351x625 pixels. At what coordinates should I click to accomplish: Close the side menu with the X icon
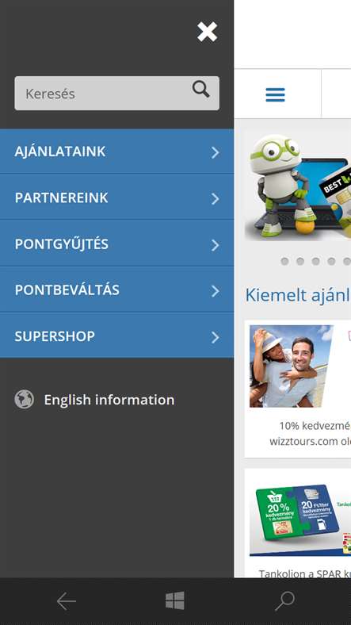[x=207, y=32]
